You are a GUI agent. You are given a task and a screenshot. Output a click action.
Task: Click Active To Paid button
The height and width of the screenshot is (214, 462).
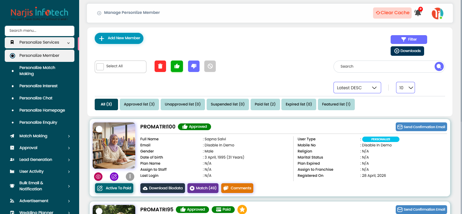tap(114, 188)
